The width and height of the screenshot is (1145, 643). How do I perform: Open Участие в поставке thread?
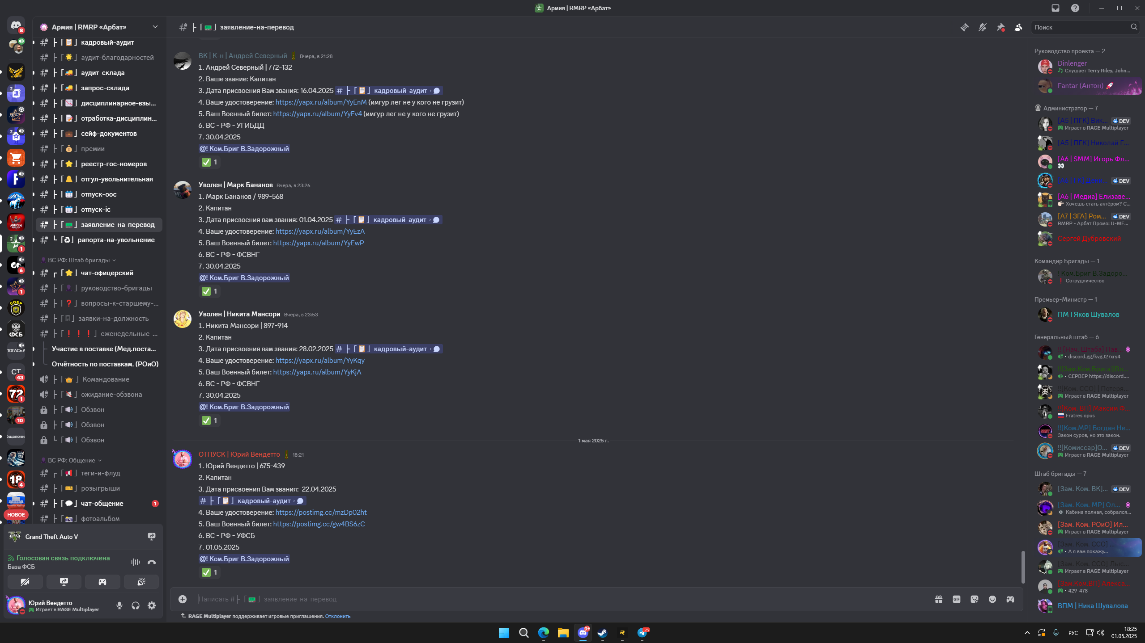click(104, 349)
